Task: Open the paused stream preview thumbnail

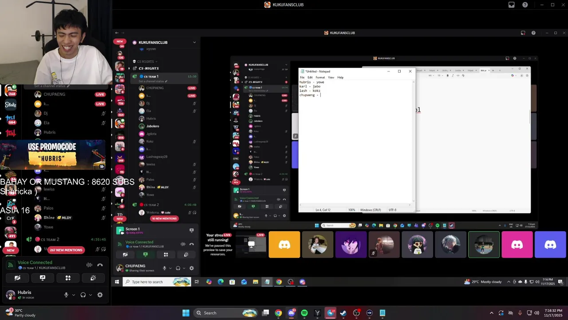Action: tap(251, 244)
